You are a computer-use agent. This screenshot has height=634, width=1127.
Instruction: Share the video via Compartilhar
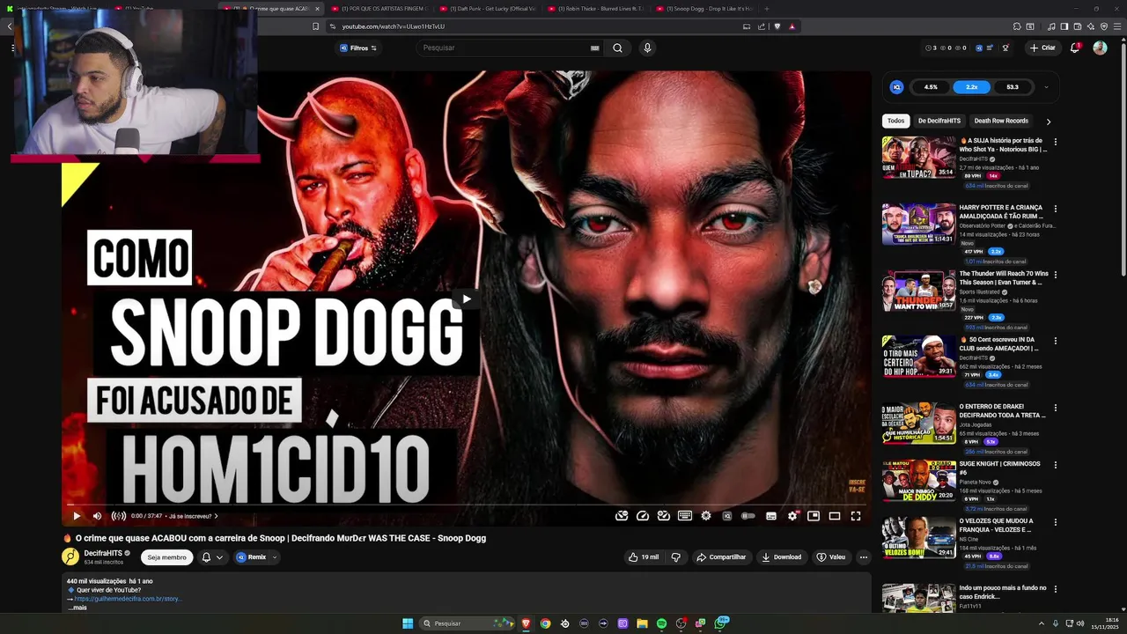click(721, 557)
